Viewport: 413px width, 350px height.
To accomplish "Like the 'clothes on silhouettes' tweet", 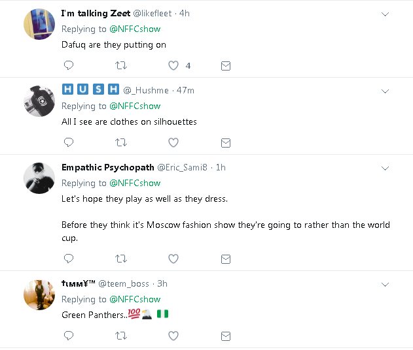I will point(173,142).
